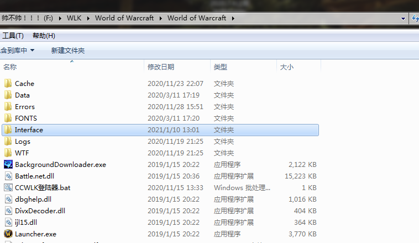The height and width of the screenshot is (243, 419).
Task: Click the date 2021/1/10 13:01
Action: [174, 129]
